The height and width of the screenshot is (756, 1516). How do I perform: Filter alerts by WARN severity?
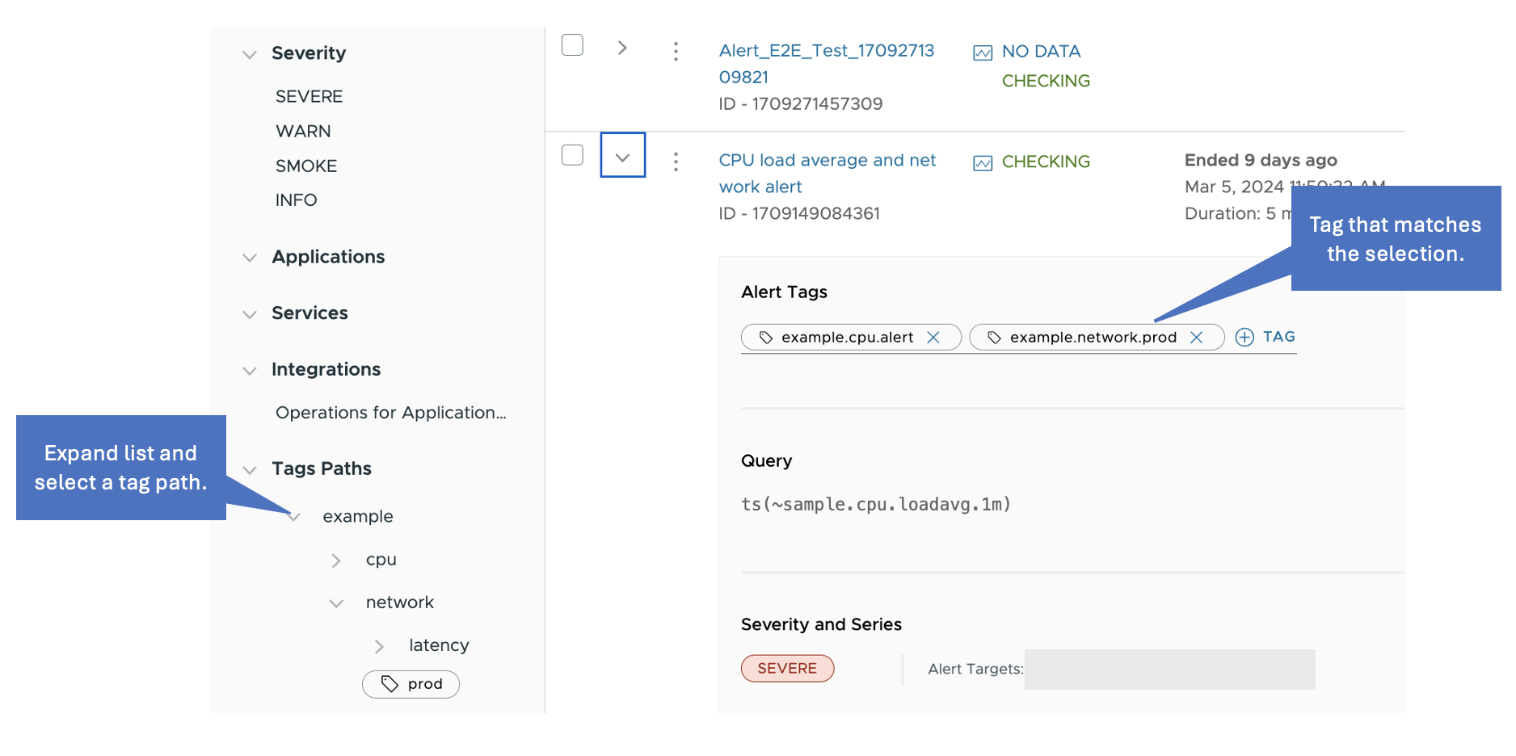[303, 132]
